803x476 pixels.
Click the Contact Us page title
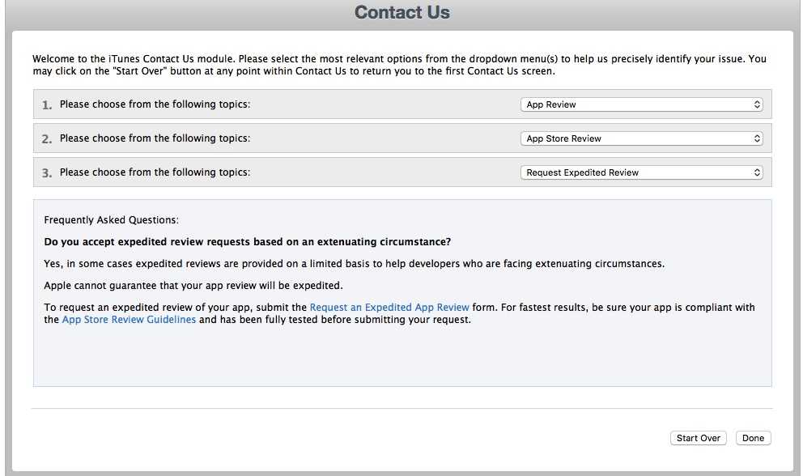pyautogui.click(x=402, y=12)
